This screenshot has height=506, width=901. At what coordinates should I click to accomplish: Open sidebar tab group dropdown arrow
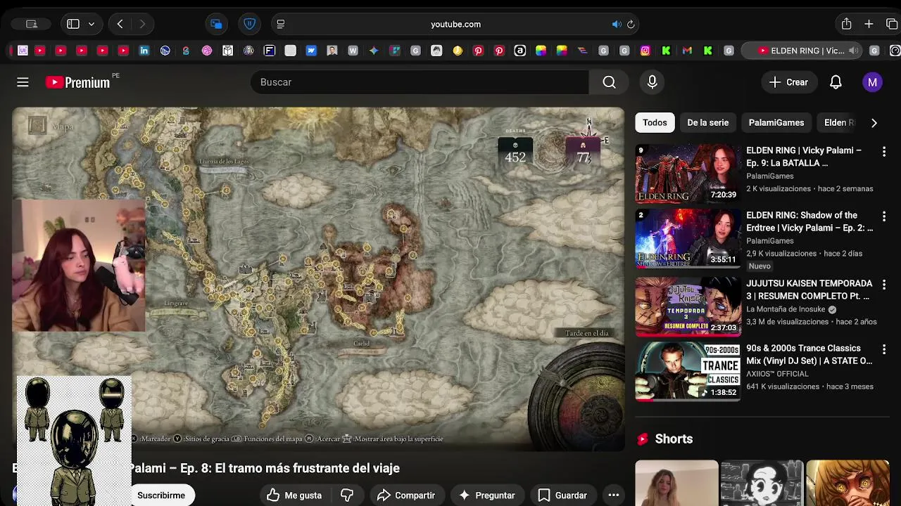[x=92, y=24]
